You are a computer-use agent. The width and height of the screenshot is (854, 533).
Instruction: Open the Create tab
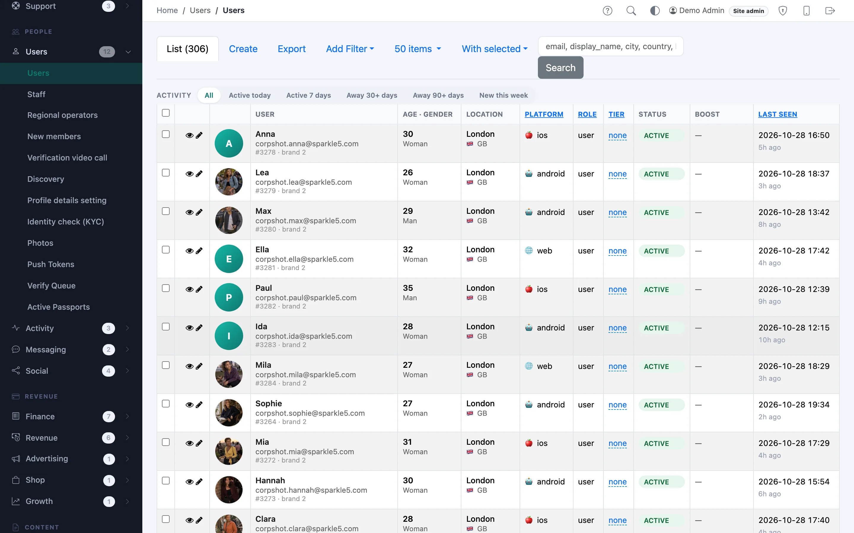pos(243,49)
